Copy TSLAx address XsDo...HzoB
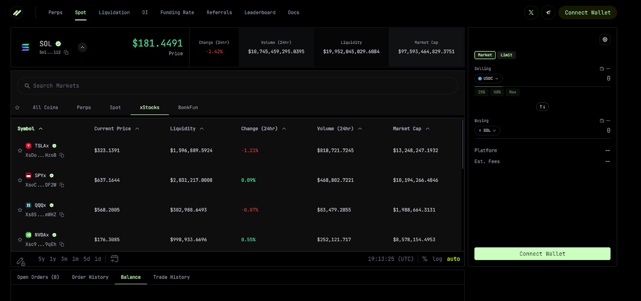Screen dimensions: 641x301 62,155
